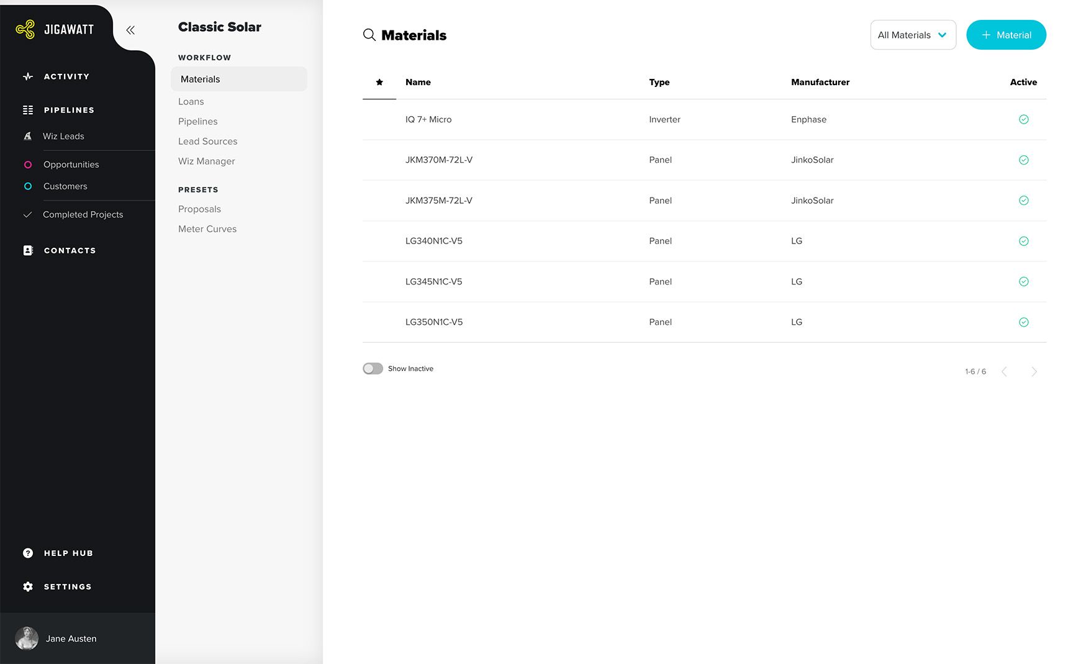The width and height of the screenshot is (1086, 664).
Task: Open the LG350N1C-V5 material
Action: pos(434,322)
